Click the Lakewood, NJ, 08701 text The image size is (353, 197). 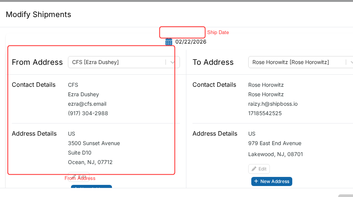(x=276, y=154)
